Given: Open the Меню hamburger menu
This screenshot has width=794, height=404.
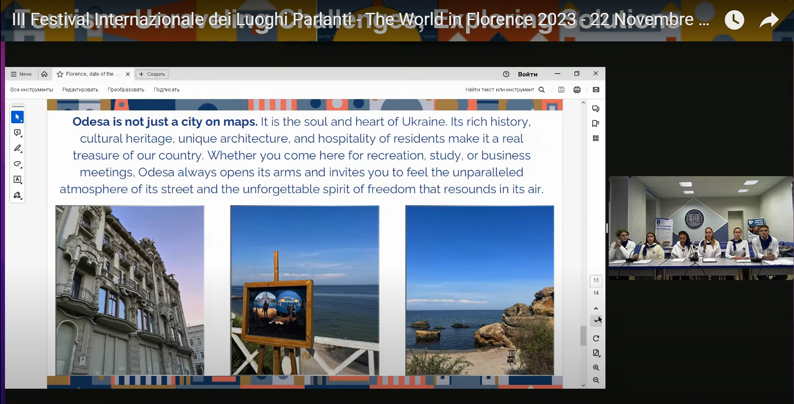Looking at the screenshot, I should [x=21, y=74].
